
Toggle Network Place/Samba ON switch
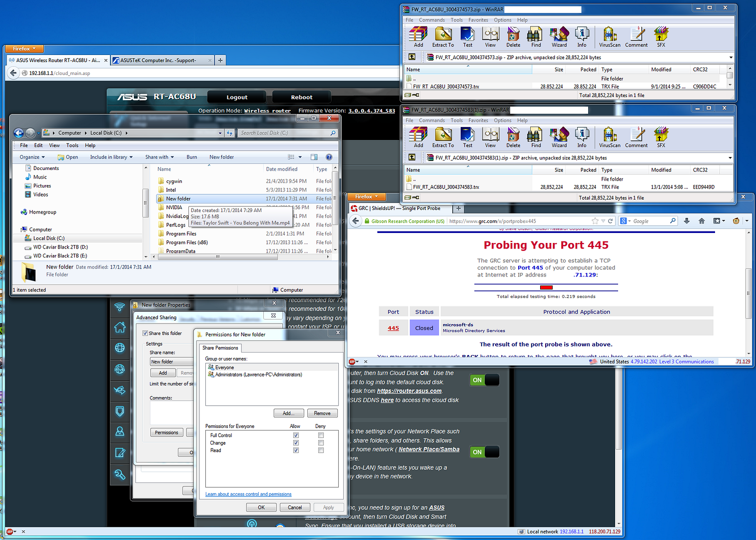click(x=484, y=452)
